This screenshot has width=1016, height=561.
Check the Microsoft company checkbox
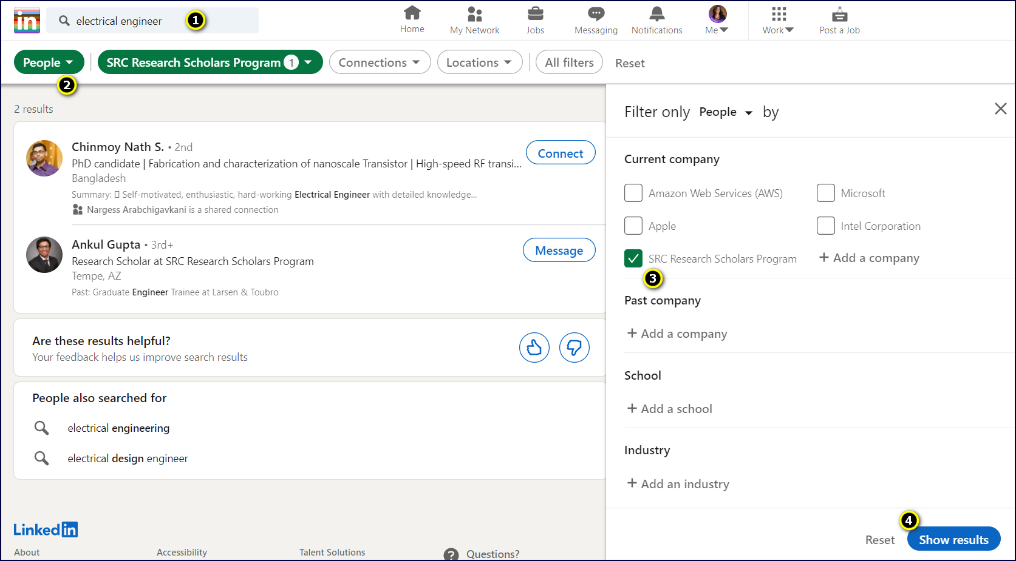[x=826, y=193]
